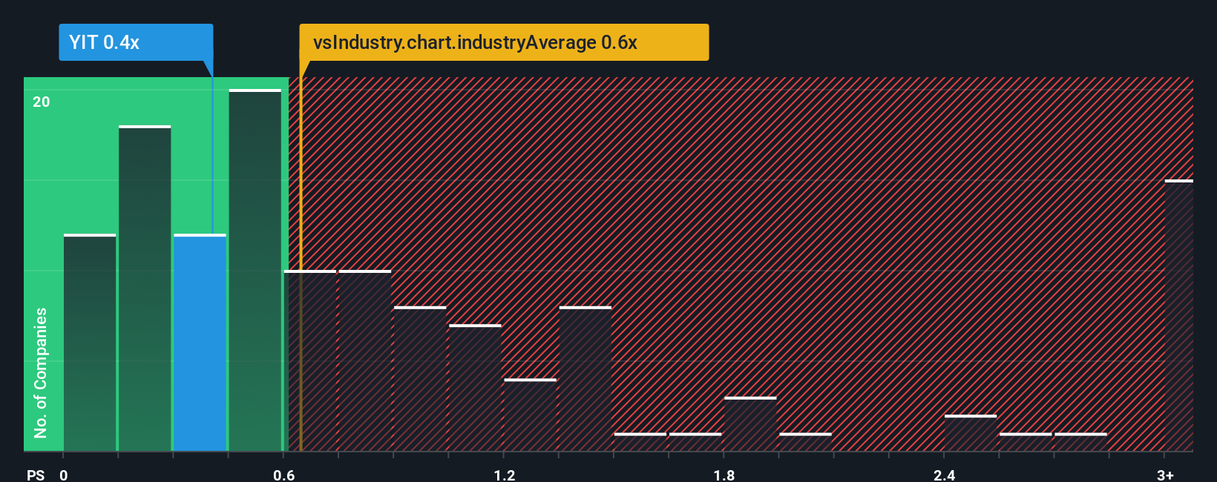Click the 'No. of Companies' axis title
Image resolution: width=1217 pixels, height=482 pixels.
click(41, 372)
